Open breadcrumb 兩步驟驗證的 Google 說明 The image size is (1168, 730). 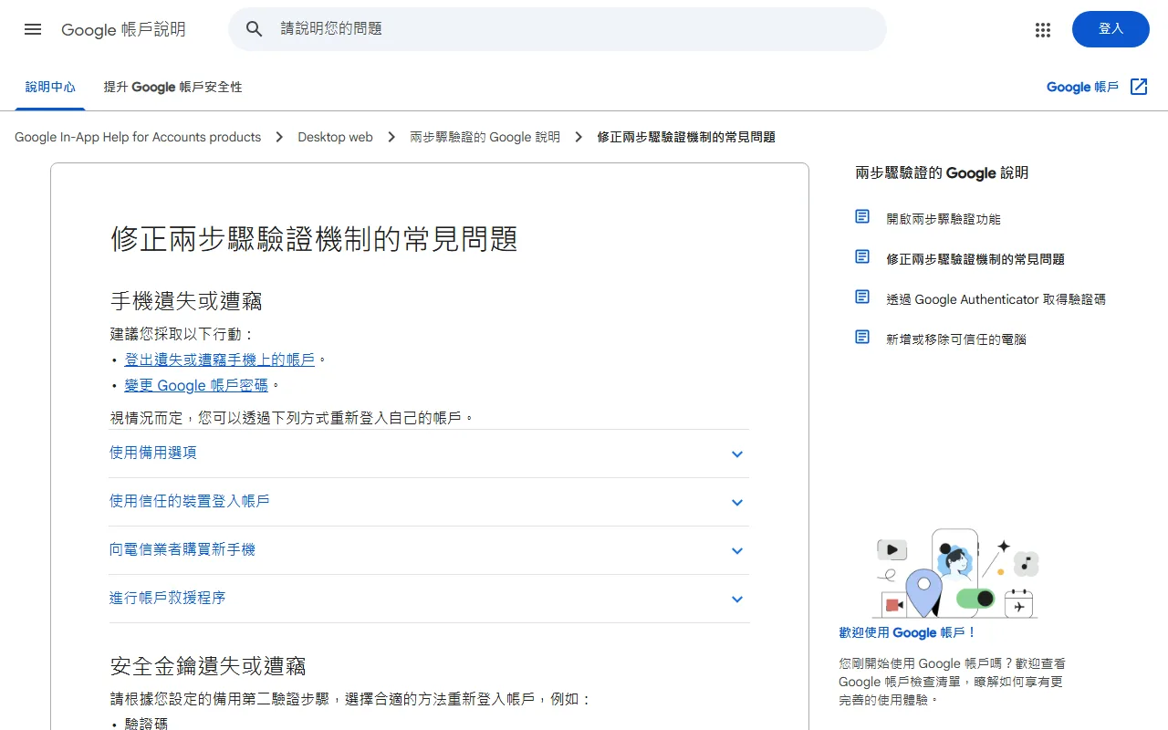(x=485, y=137)
